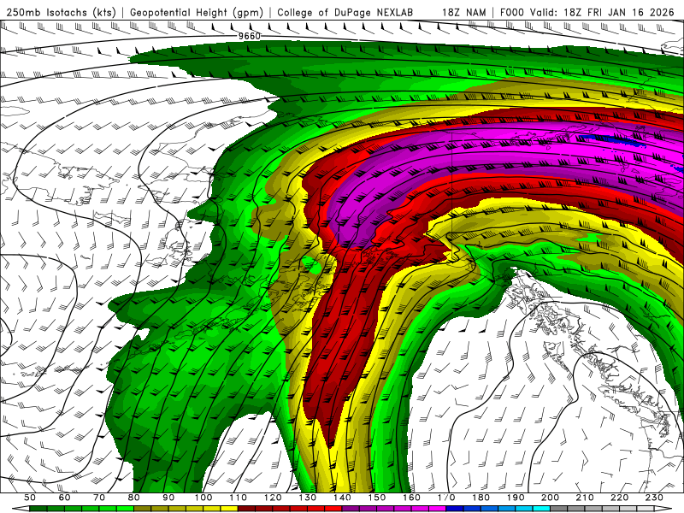Image resolution: width=684 pixels, height=513 pixels.
Task: Click the '110' value on the color scale
Action: point(239,498)
